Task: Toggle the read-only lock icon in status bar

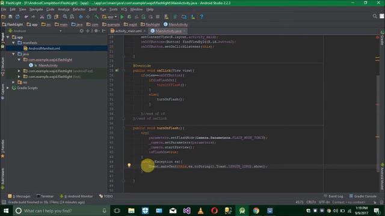Action: [x=375, y=202]
